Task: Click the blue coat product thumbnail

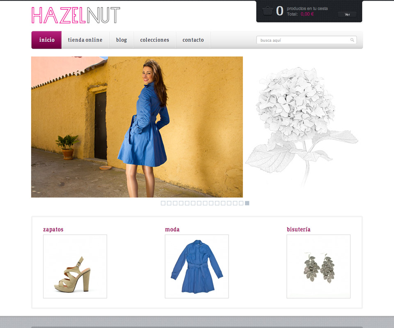Action: click(x=197, y=266)
